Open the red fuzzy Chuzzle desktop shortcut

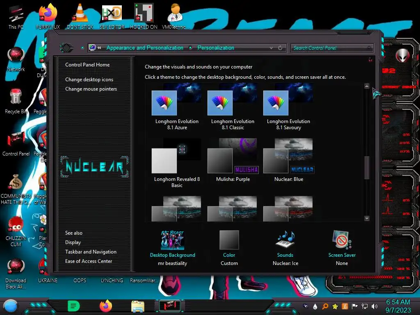point(16,231)
